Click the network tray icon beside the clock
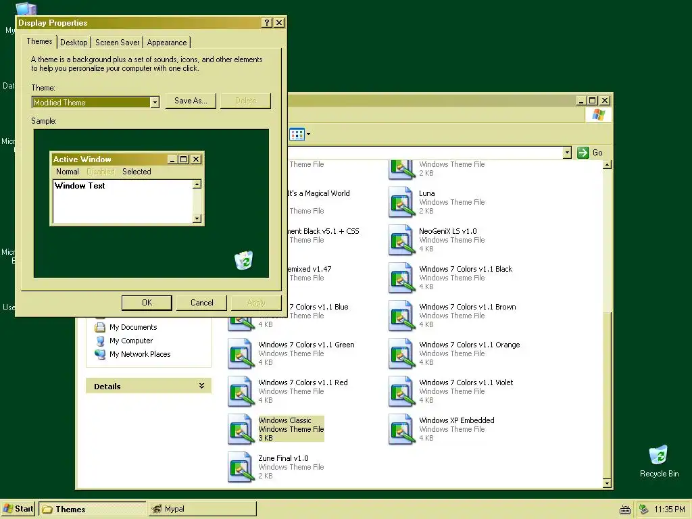This screenshot has height=519, width=692. coord(644,510)
